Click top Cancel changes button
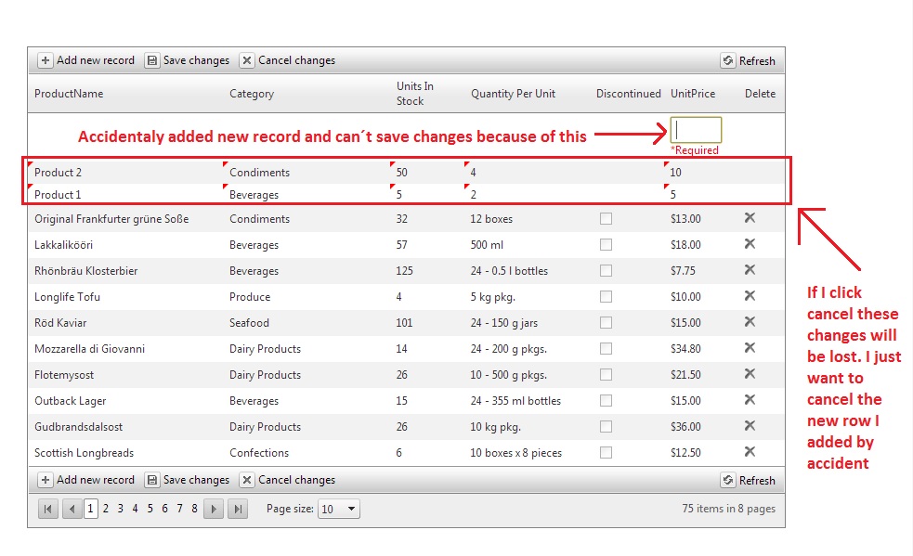The image size is (913, 556). 288,60
